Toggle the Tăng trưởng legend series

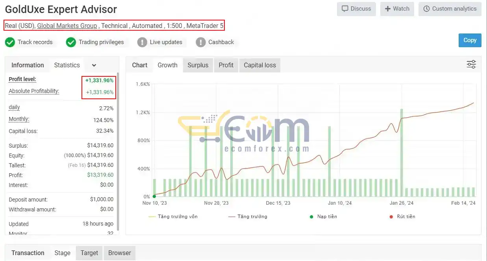click(x=248, y=217)
